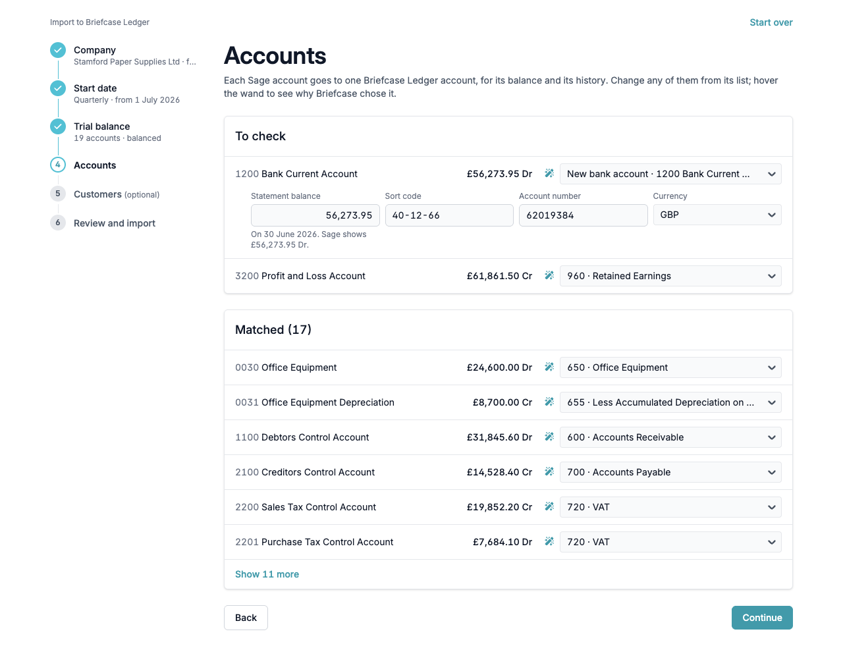Click the wand icon for Purchase Tax Control Account
This screenshot has height=646, width=843.
pos(549,542)
